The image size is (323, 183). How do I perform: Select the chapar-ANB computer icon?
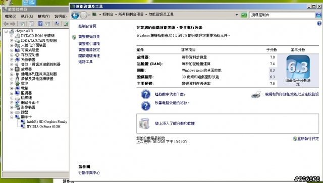coord(12,31)
